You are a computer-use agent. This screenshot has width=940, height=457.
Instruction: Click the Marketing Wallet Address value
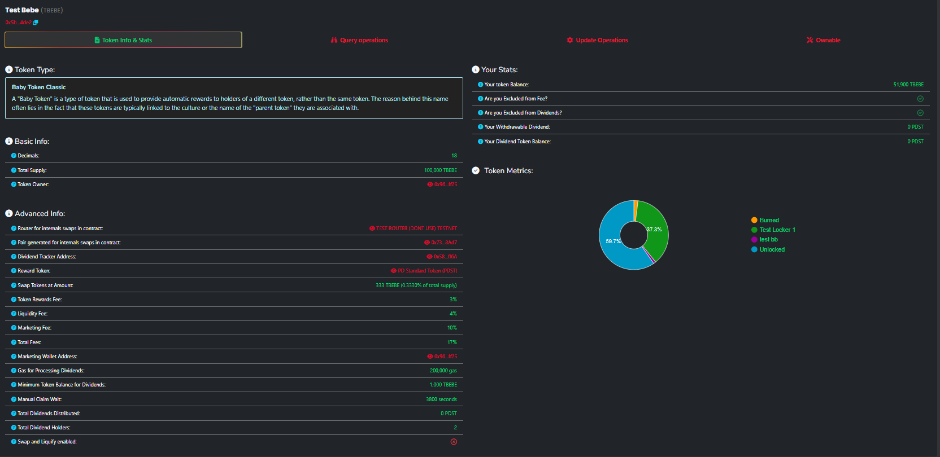445,357
